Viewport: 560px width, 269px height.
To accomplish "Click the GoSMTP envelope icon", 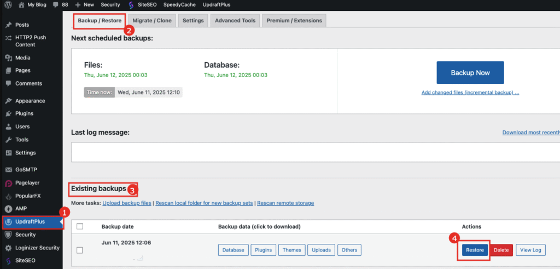I will point(9,170).
